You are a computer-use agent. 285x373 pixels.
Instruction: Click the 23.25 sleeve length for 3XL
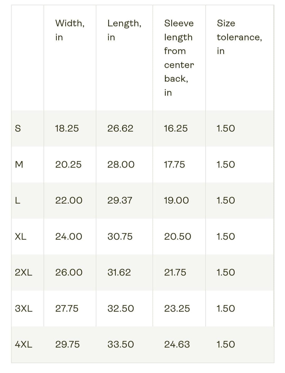coord(177,309)
